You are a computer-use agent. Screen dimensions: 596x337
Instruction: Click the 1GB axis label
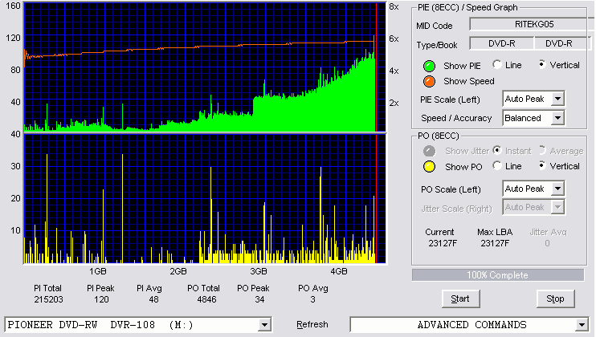pyautogui.click(x=98, y=271)
